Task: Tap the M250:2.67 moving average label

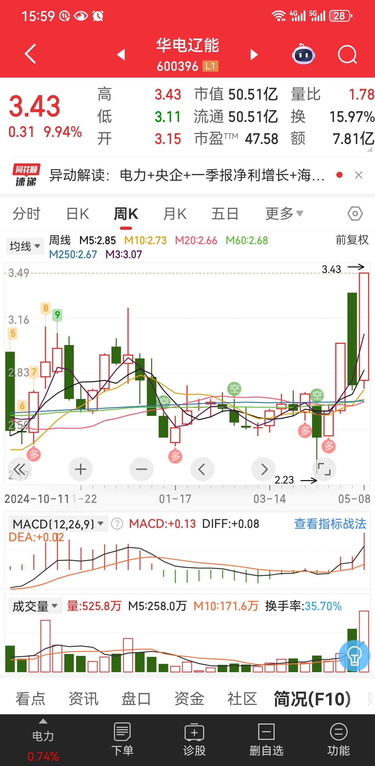Action: (73, 254)
